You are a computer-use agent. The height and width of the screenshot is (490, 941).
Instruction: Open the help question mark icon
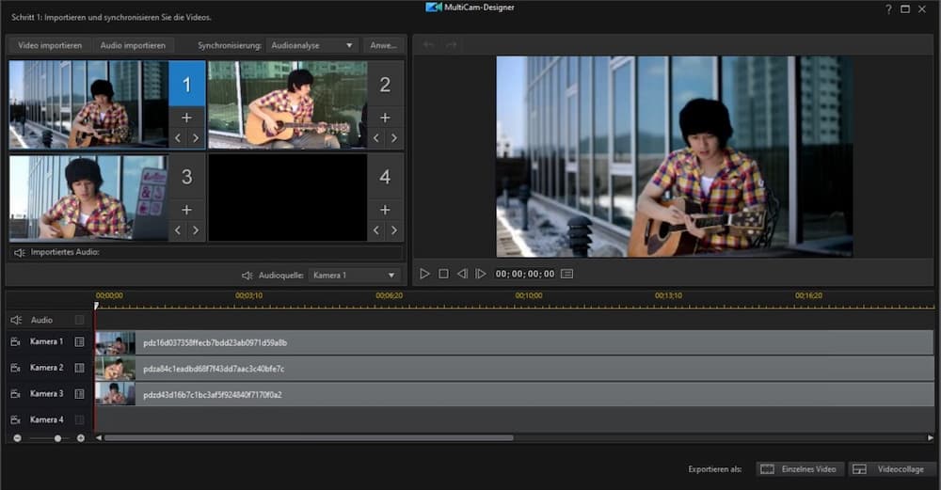tap(889, 9)
